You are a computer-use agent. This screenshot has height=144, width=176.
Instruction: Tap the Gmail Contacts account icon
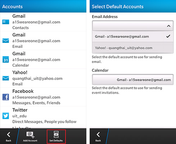point(6,22)
